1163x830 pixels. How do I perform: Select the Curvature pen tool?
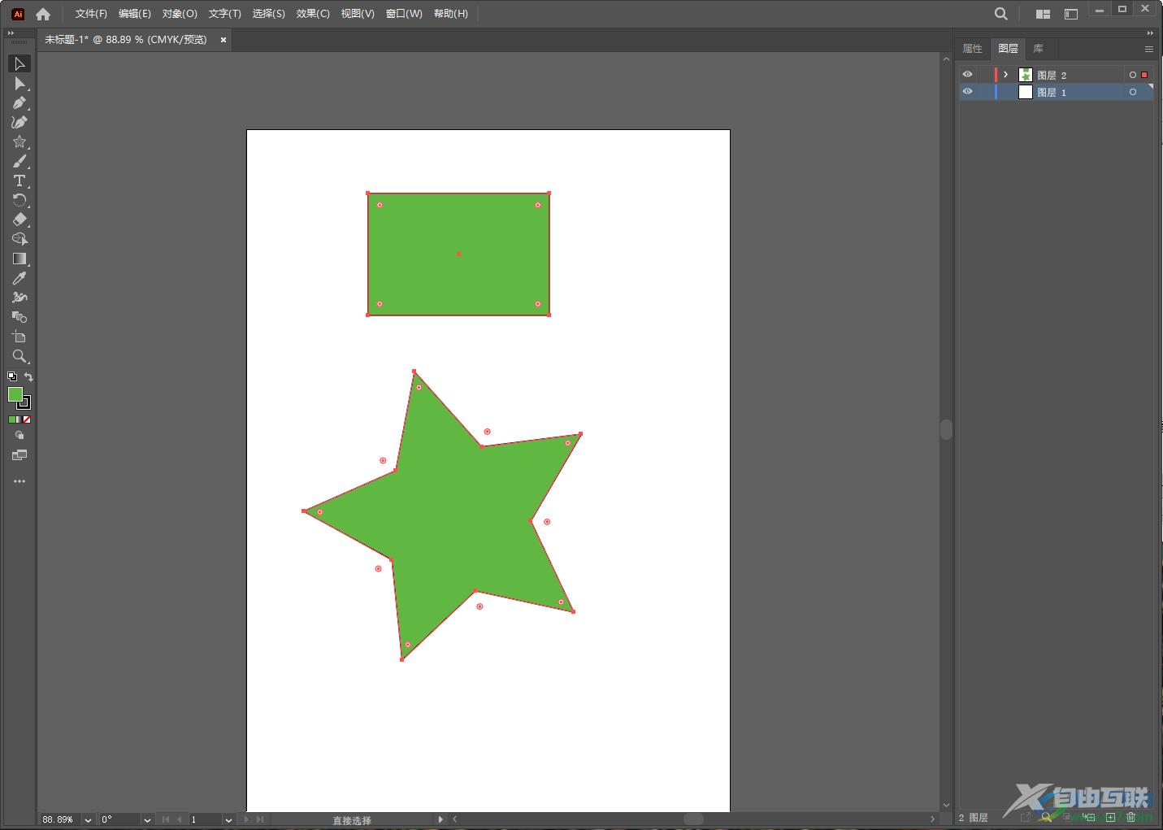(x=20, y=122)
